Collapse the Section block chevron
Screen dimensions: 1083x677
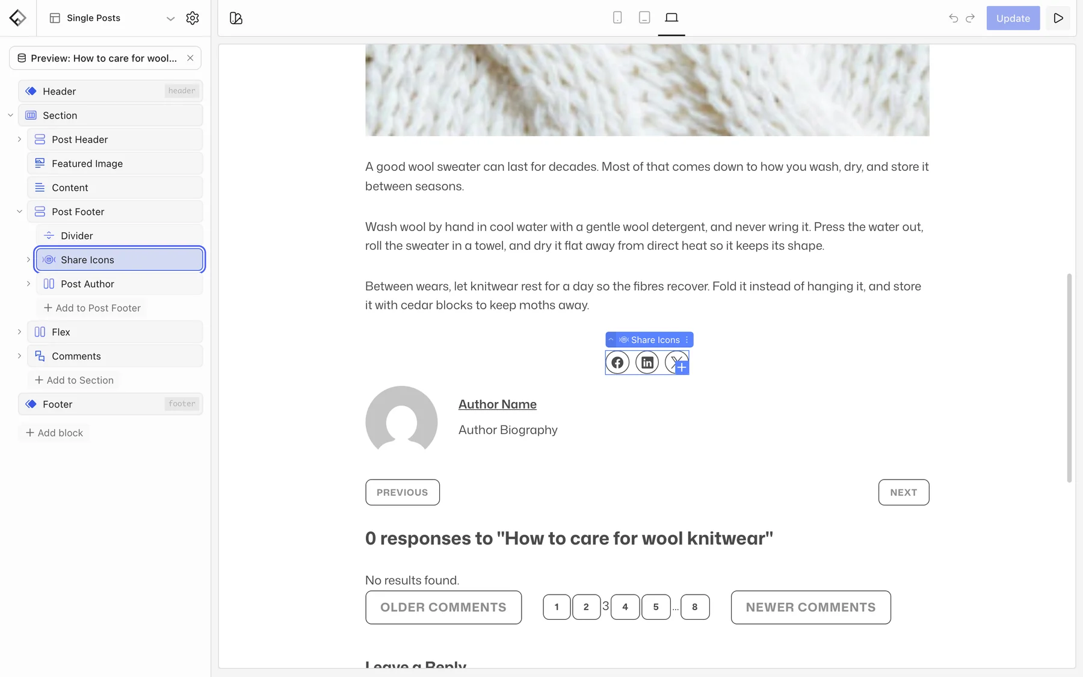pos(10,115)
